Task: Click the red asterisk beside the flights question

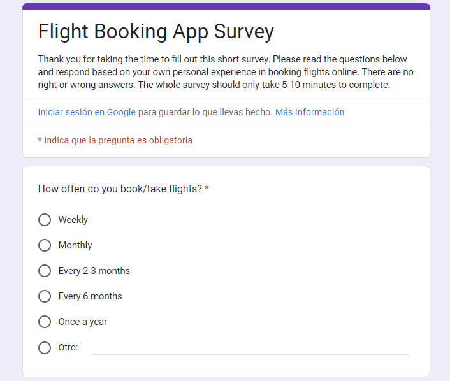Action: (x=207, y=188)
